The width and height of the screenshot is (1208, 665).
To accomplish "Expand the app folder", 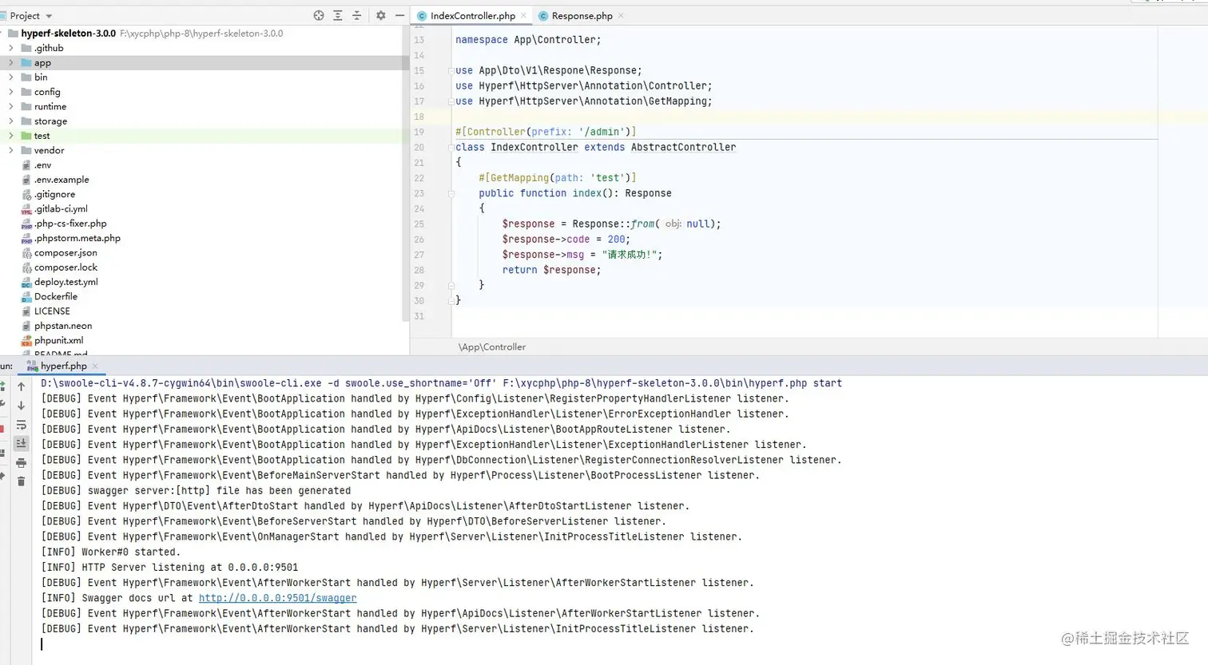I will [11, 62].
